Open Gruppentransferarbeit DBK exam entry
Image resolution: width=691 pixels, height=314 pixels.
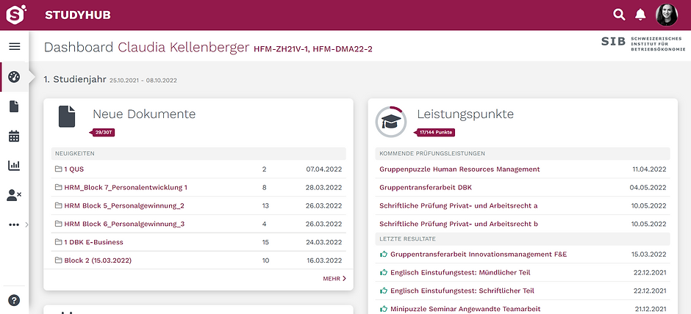(x=426, y=187)
